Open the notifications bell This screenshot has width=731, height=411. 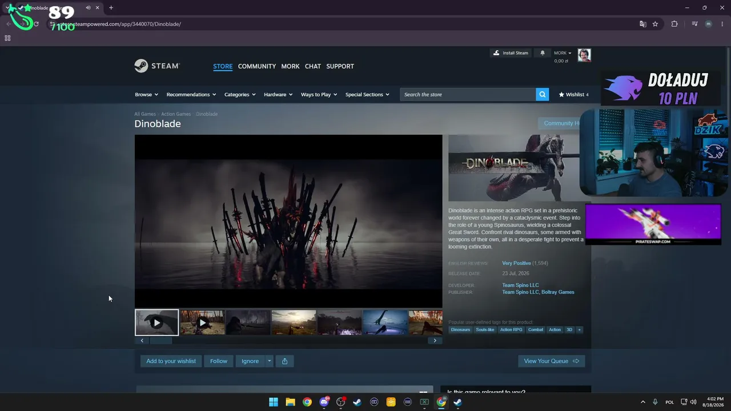click(543, 53)
